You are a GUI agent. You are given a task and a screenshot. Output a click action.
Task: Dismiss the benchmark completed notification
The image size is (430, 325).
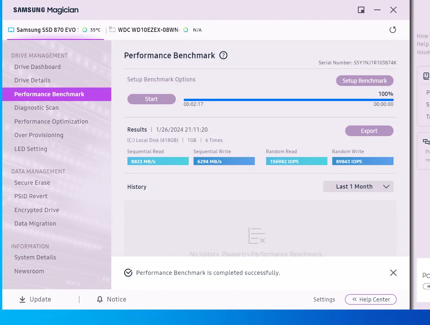pos(393,273)
